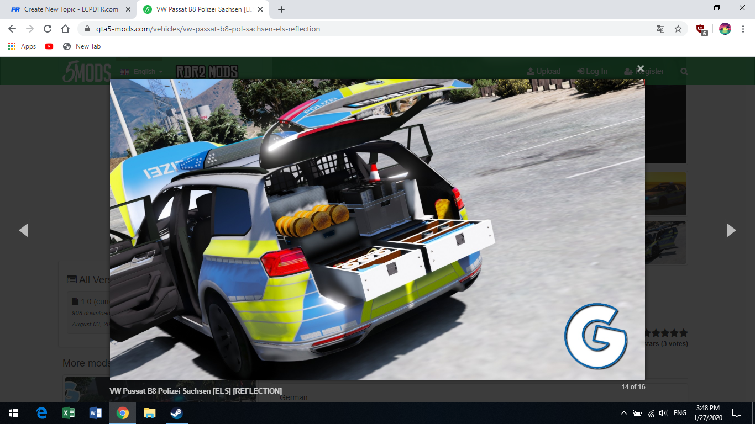Image resolution: width=755 pixels, height=424 pixels.
Task: Open the Wi-Fi network tray icon
Action: 651,413
